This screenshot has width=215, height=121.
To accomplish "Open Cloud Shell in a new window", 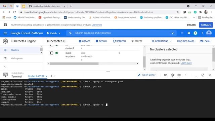I will tap(203, 75).
